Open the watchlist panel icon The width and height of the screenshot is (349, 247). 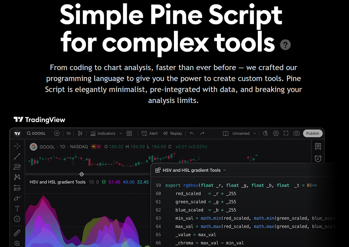(318, 146)
